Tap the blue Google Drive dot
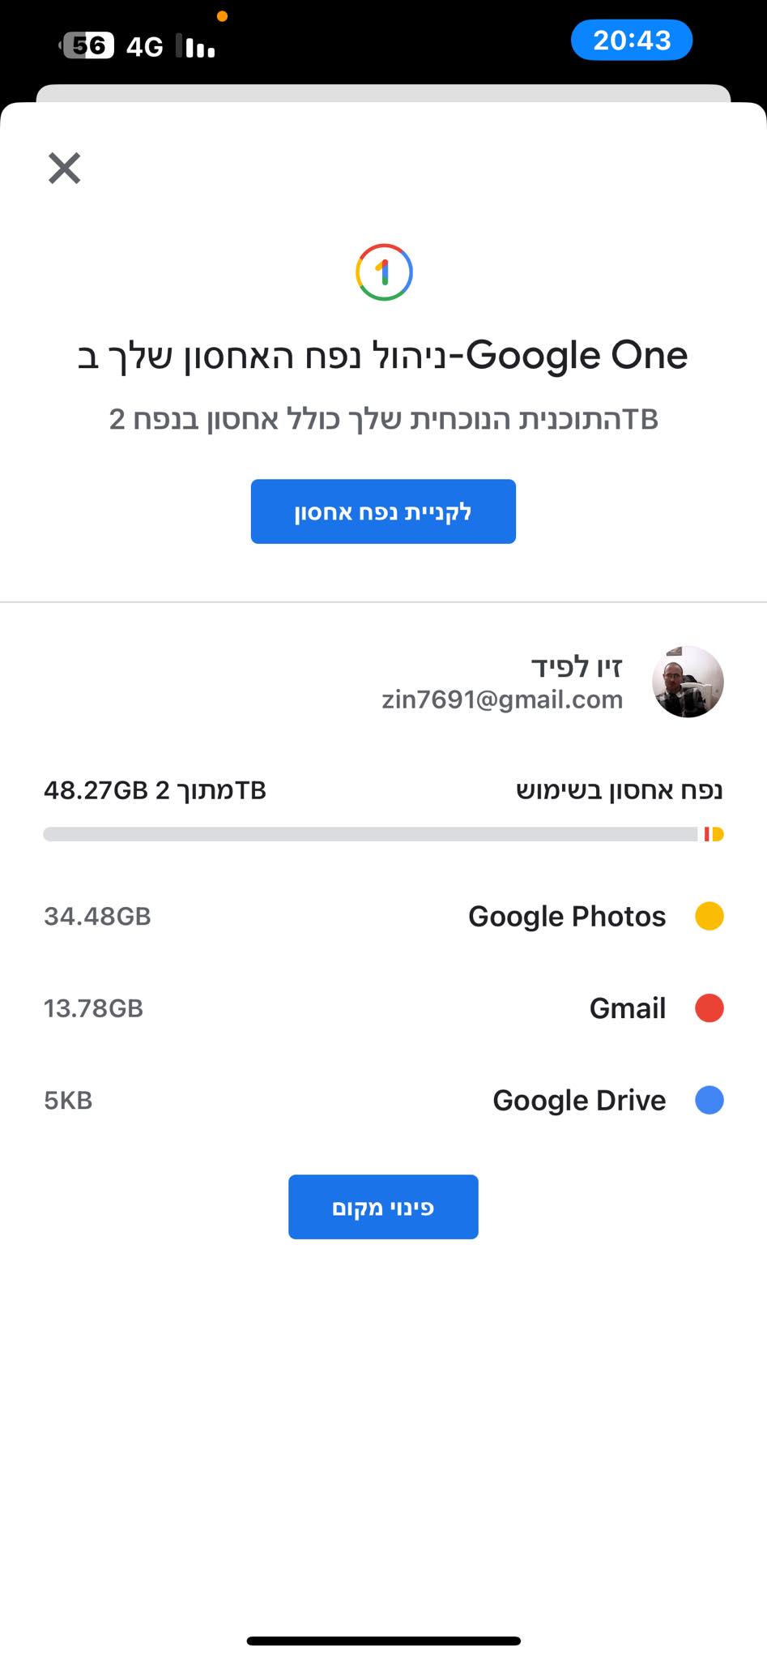 (709, 1101)
